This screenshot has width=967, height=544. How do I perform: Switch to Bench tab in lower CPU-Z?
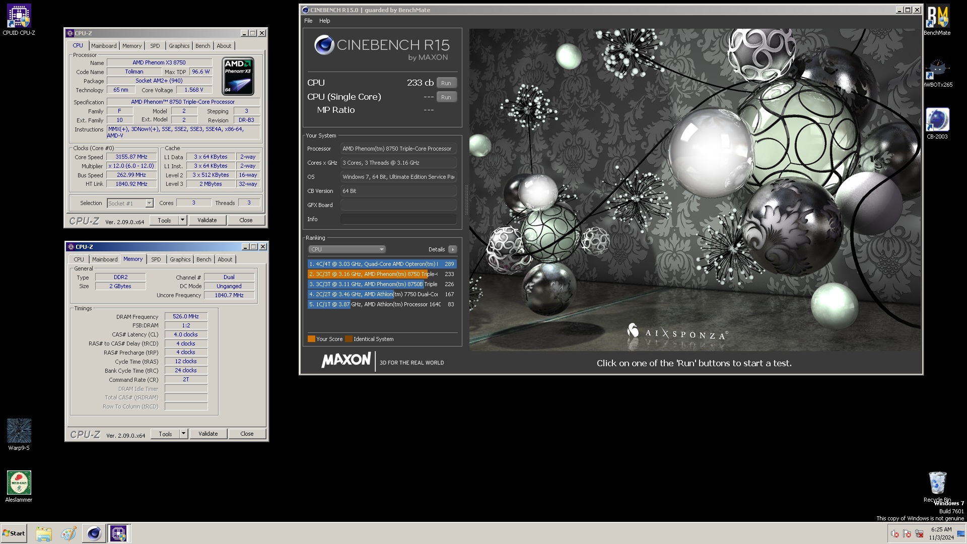click(204, 259)
